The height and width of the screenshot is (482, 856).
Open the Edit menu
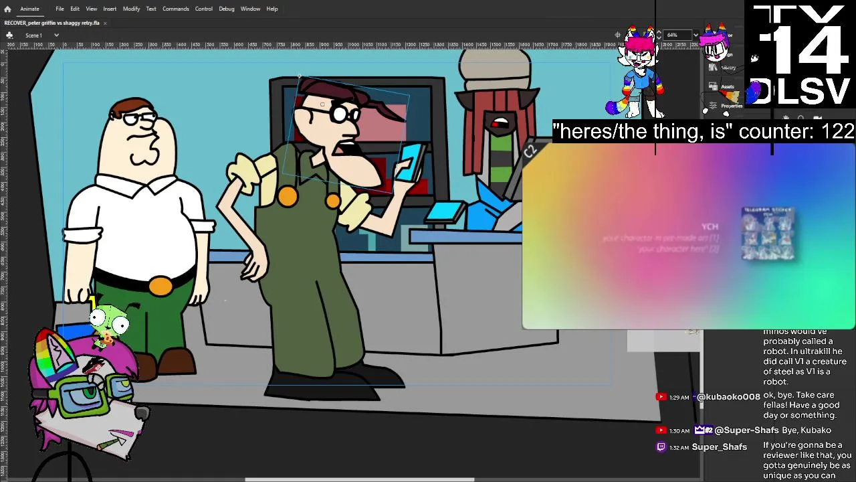(75, 9)
